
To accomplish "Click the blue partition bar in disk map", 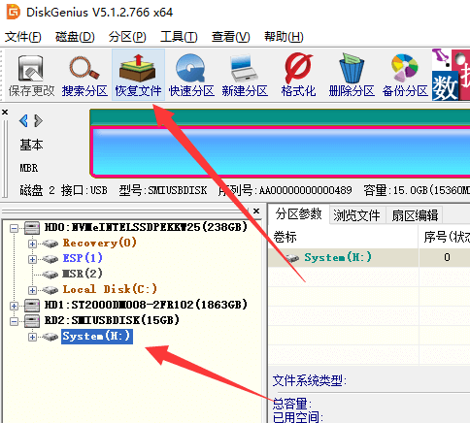I will point(281,151).
